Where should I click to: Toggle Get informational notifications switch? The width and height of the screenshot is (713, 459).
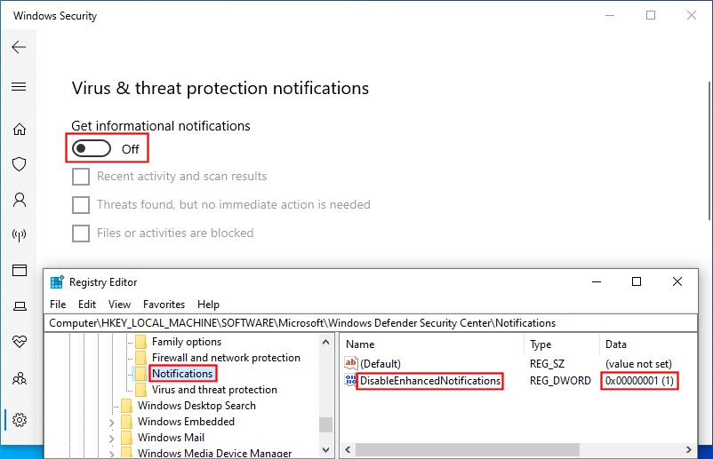click(x=92, y=148)
